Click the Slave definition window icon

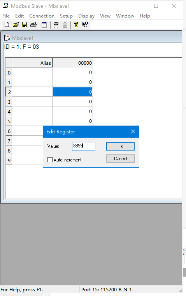click(44, 25)
